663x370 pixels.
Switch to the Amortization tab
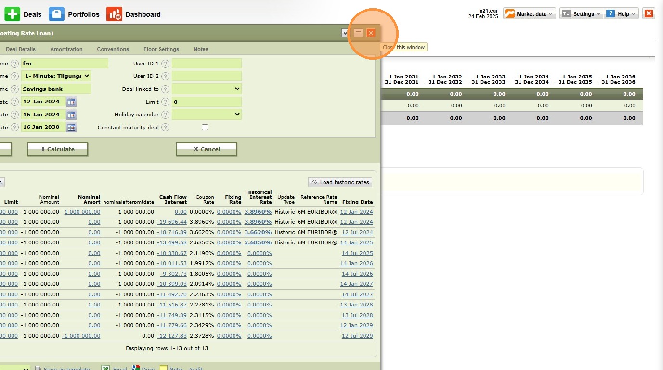66,49
